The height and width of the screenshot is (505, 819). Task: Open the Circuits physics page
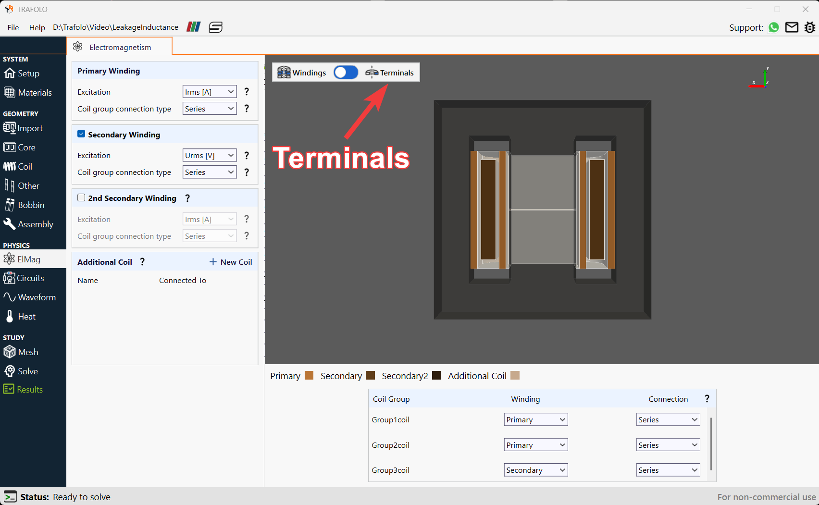[24, 278]
